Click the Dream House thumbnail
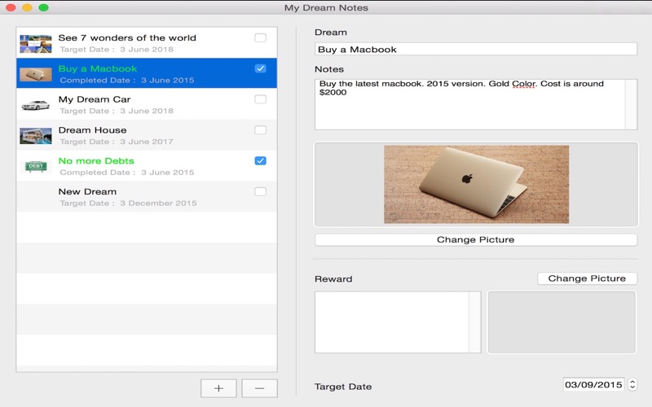652x407 pixels. tap(36, 136)
